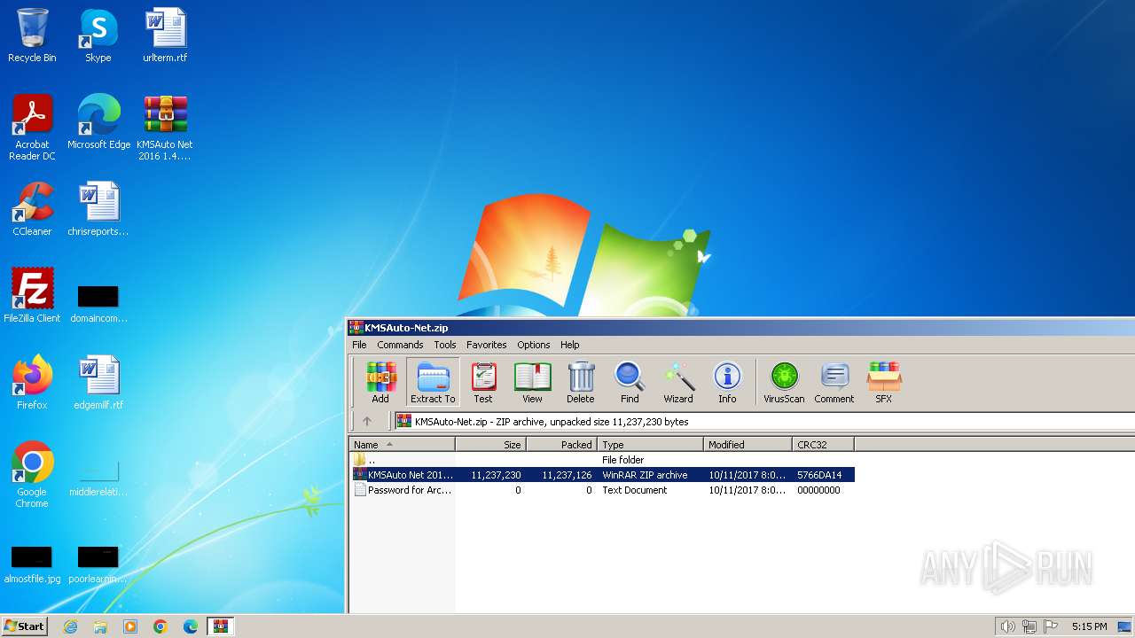Screen dimensions: 1135x638
Task: Launch the Wizard wand icon
Action: (678, 382)
